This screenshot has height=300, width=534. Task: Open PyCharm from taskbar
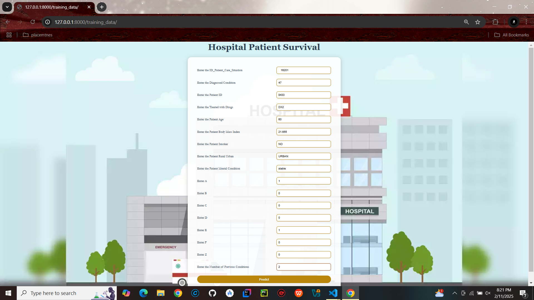264,293
